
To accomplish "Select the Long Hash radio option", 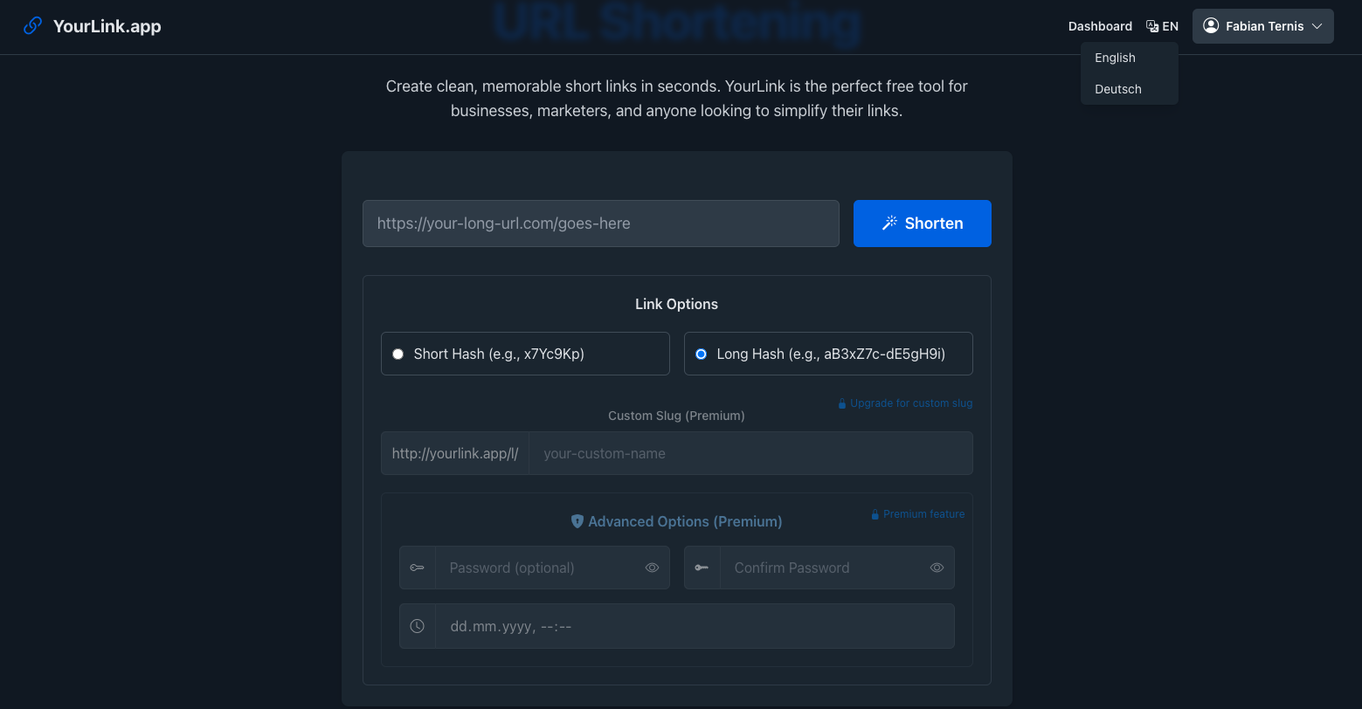I will coord(701,354).
